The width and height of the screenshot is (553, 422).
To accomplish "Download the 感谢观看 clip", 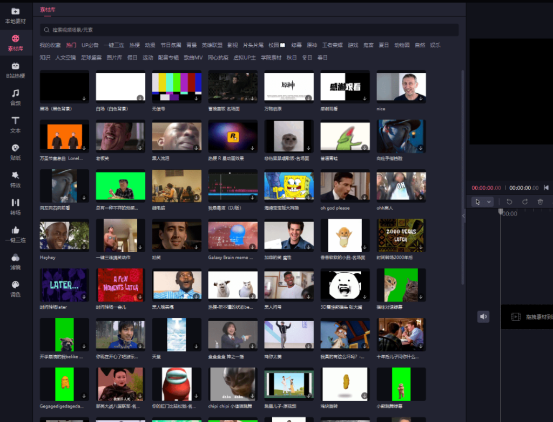I will coord(365,99).
